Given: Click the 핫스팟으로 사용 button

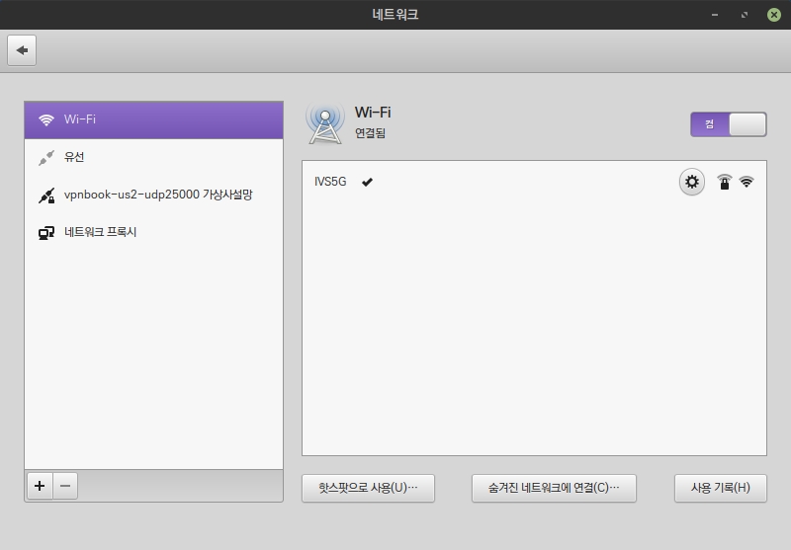Looking at the screenshot, I should pos(368,488).
